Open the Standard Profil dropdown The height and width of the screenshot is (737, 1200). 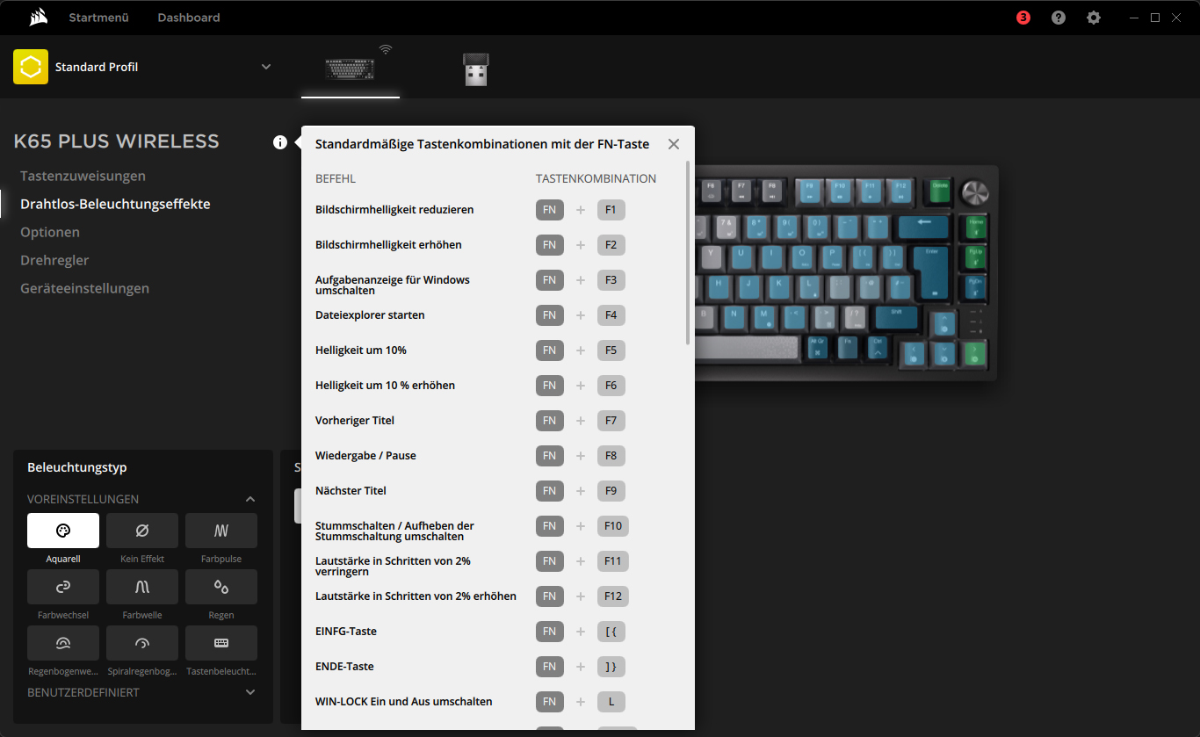click(x=266, y=67)
